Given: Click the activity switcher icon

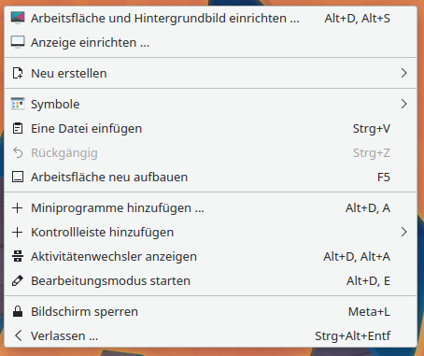Looking at the screenshot, I should coord(18,256).
